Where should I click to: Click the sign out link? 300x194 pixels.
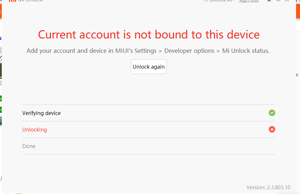coord(249,1)
